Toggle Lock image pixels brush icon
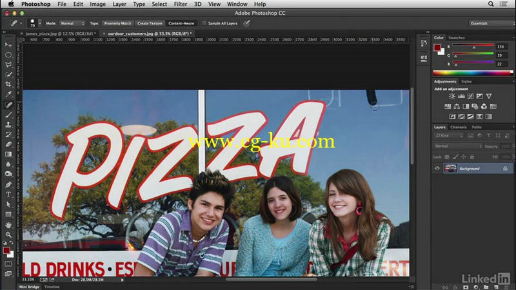 pyautogui.click(x=455, y=157)
